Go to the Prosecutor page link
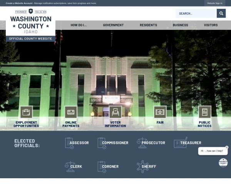Image resolution: width=231 pixels, height=184 pixels. (153, 143)
